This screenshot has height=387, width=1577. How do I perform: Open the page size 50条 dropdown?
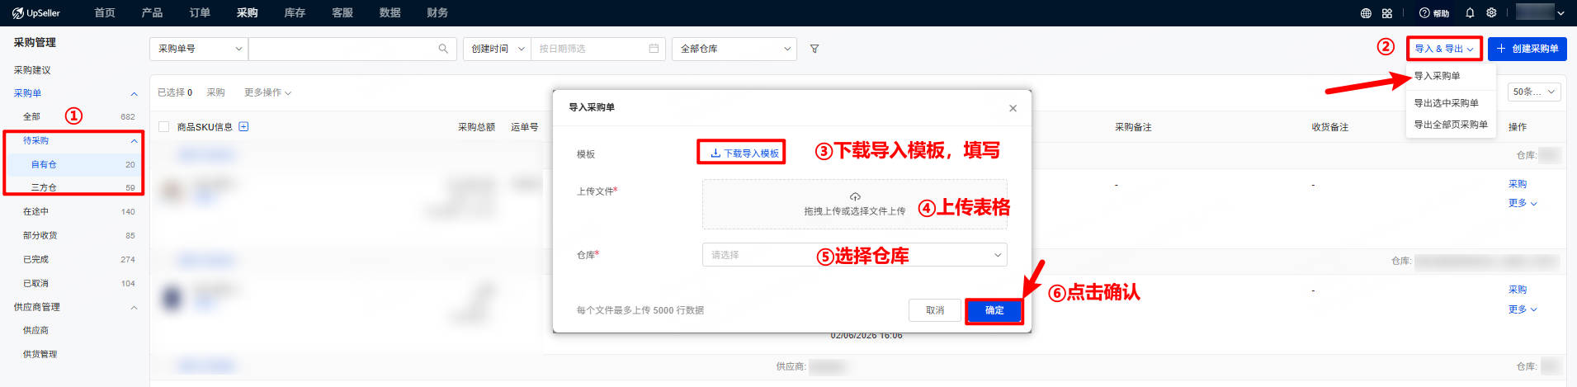(x=1534, y=92)
